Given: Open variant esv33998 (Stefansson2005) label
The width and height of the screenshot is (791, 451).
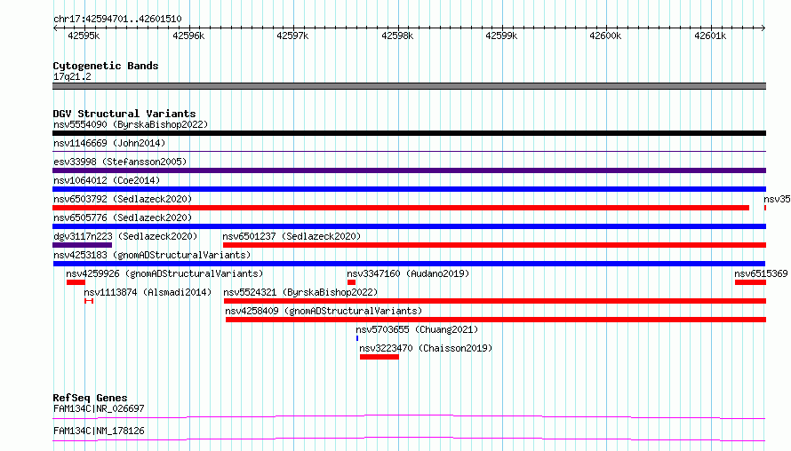Looking at the screenshot, I should tap(120, 162).
